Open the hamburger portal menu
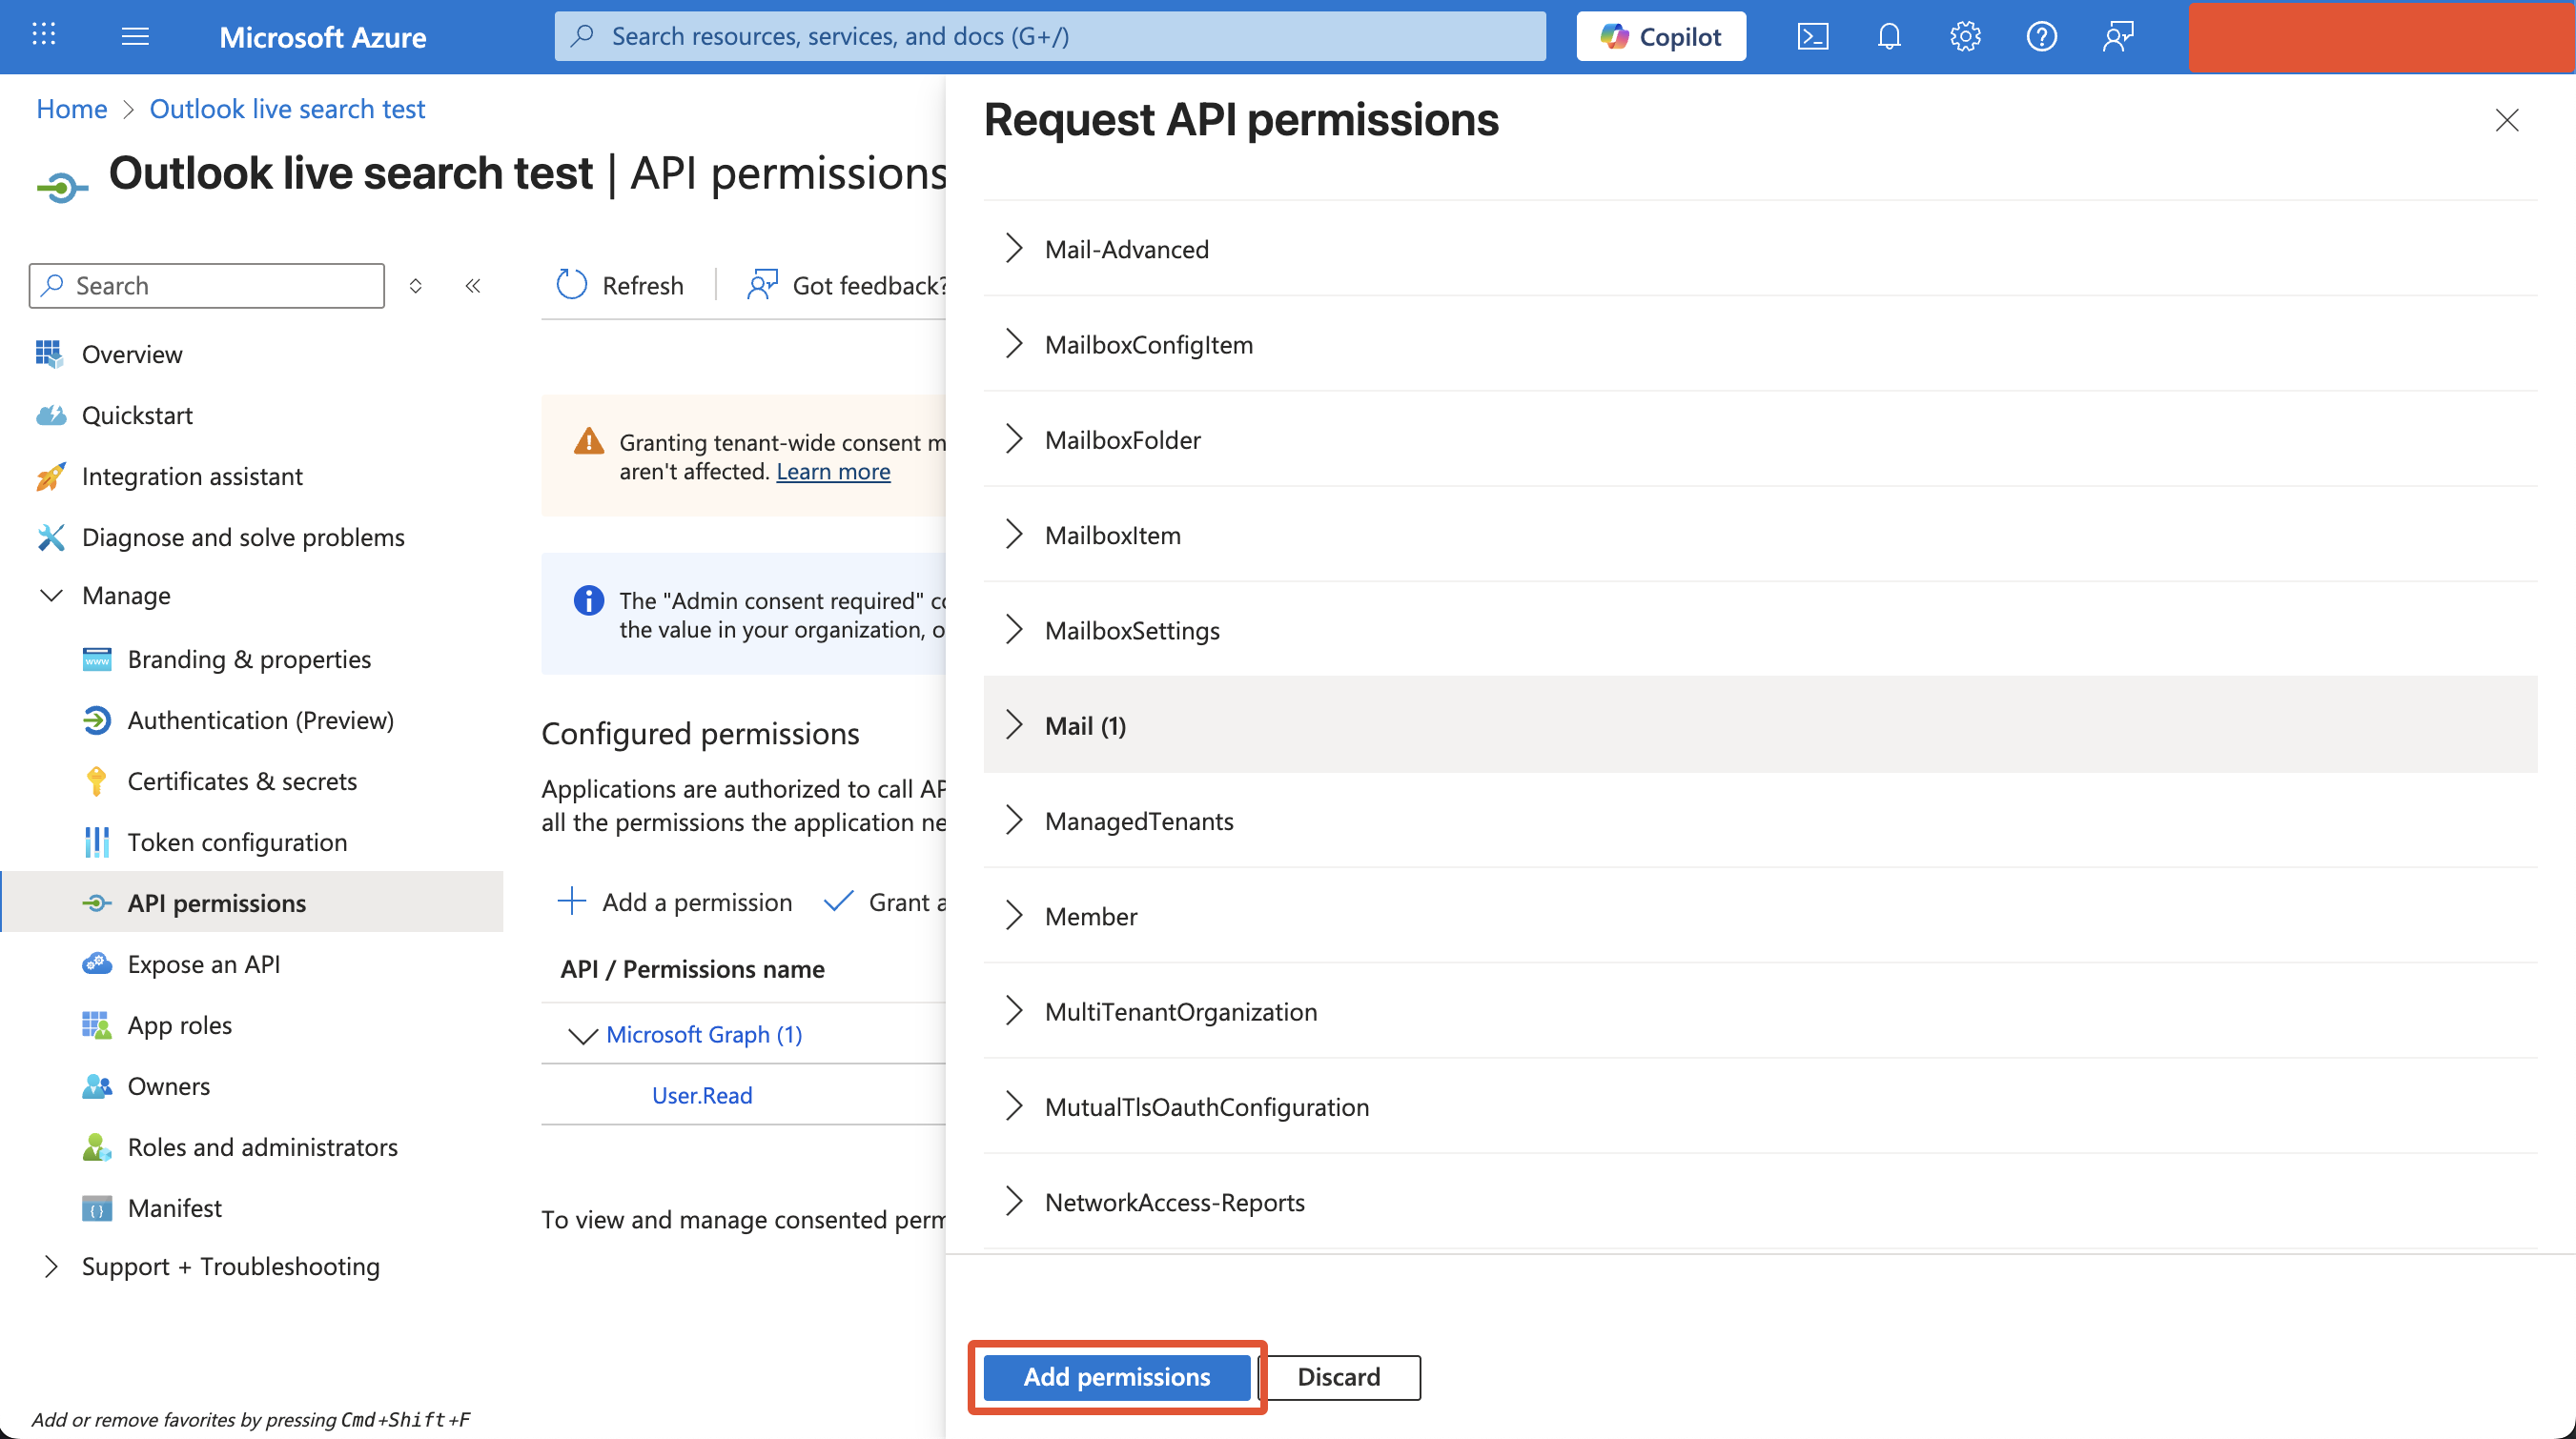2576x1439 pixels. [135, 37]
